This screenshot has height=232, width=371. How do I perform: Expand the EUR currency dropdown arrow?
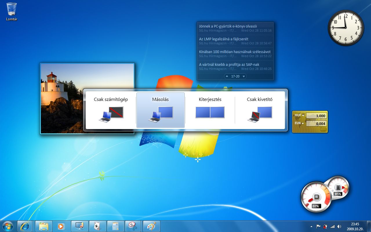(x=303, y=124)
